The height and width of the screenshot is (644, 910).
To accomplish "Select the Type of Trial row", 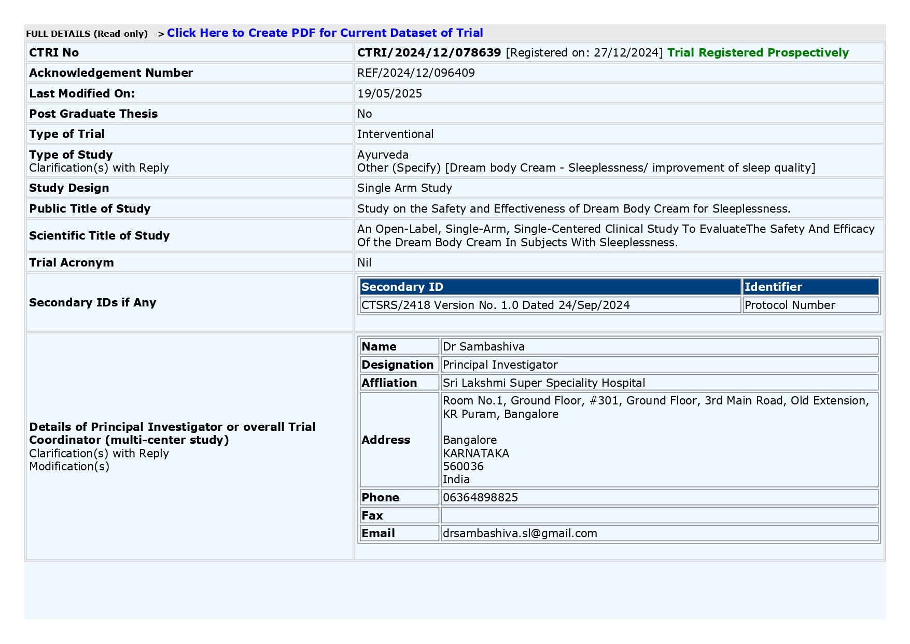I will [395, 134].
